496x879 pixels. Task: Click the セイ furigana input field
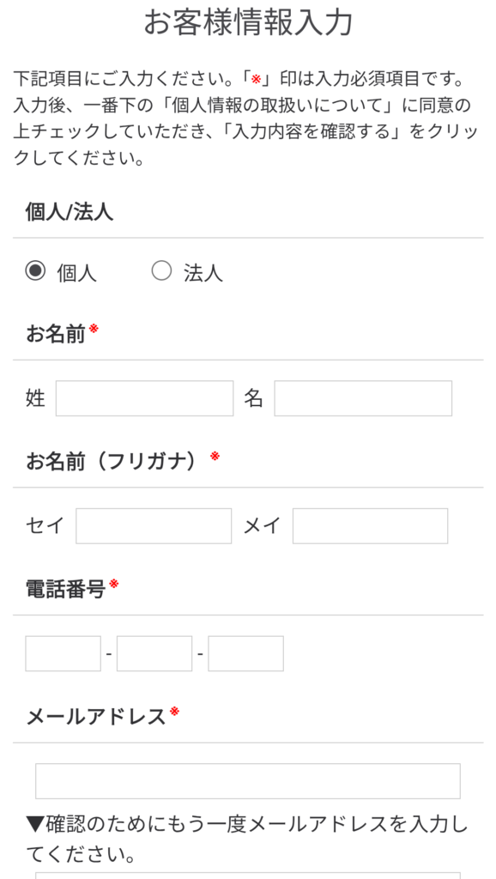154,526
